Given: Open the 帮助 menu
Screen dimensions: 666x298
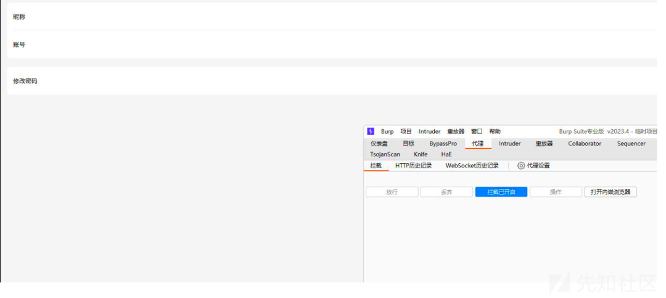Looking at the screenshot, I should pos(495,131).
